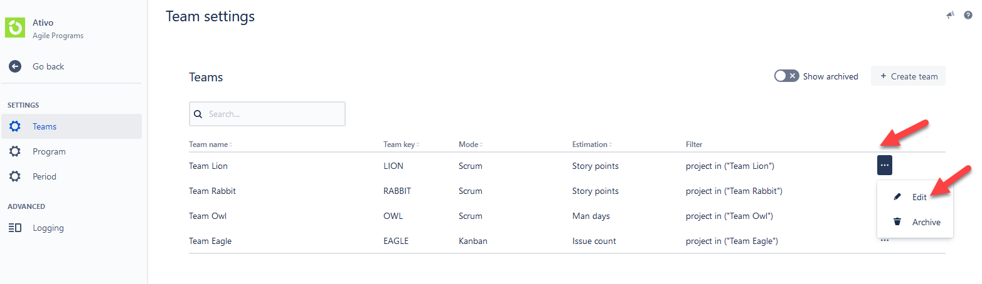Click the Teams gear icon in sidebar
Screen dimensions: 982x284
pyautogui.click(x=15, y=126)
